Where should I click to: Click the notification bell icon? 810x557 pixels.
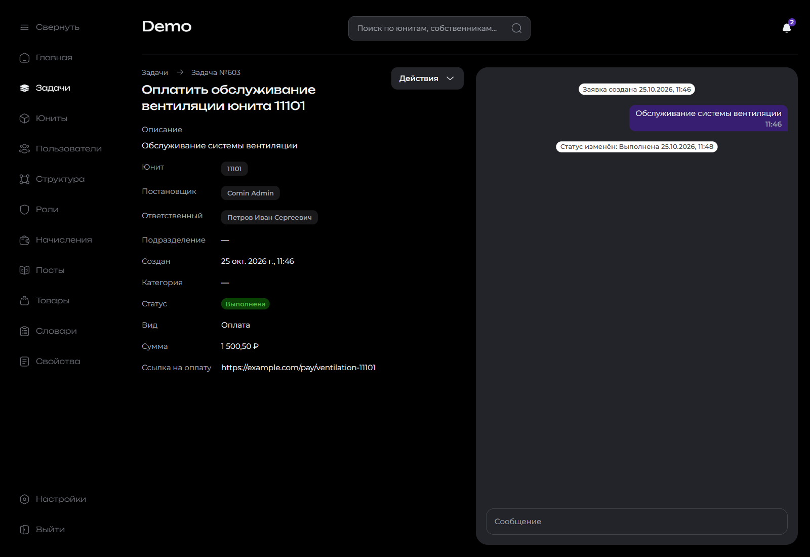pyautogui.click(x=787, y=28)
